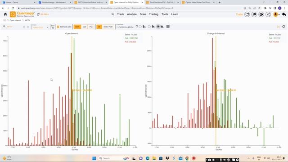Select the Both option filter
Screen dimensions: 288x162
pyautogui.click(x=77, y=27)
